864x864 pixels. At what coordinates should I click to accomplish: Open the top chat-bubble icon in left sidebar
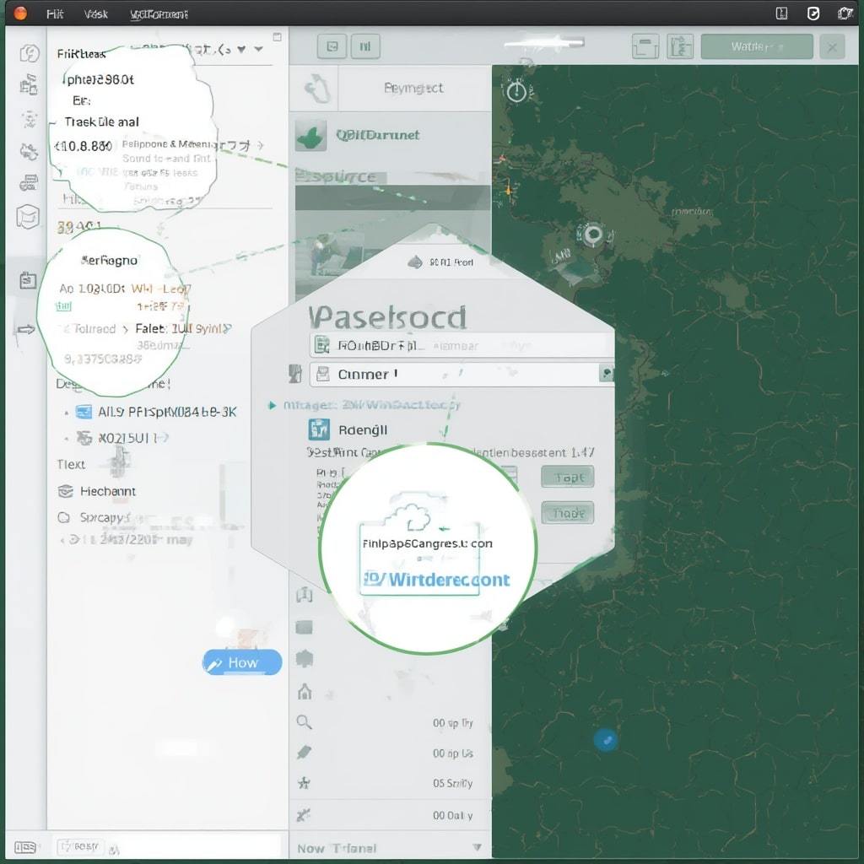[x=30, y=54]
